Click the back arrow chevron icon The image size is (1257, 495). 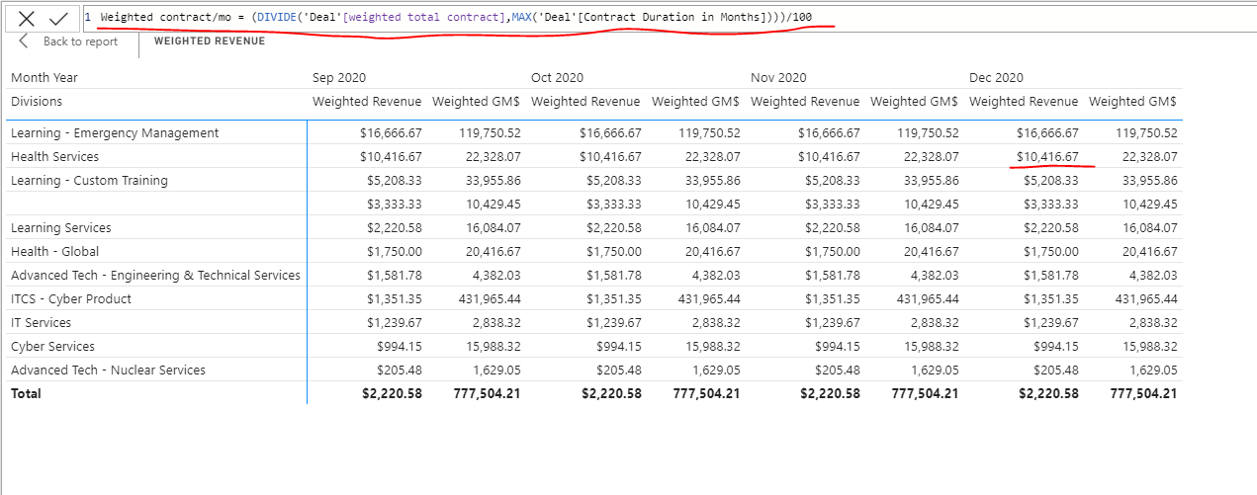24,41
